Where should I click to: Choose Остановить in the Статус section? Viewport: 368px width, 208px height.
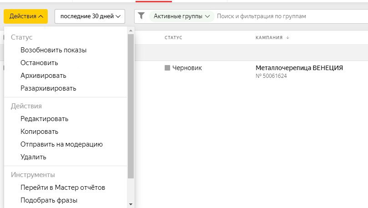[x=39, y=63]
